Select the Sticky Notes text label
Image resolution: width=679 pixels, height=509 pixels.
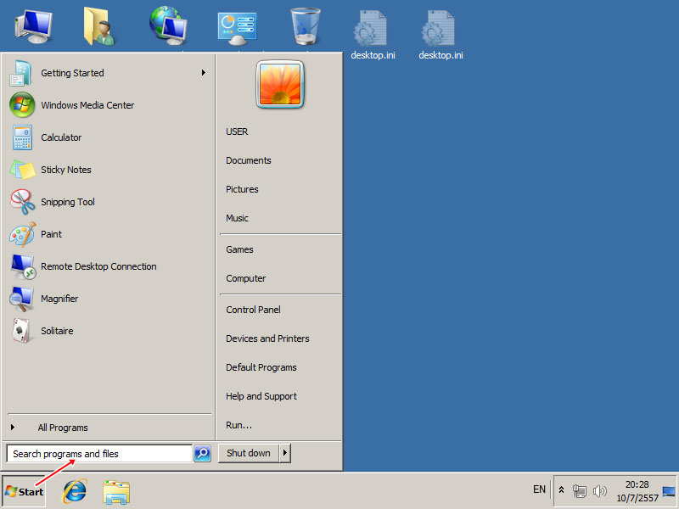[66, 170]
